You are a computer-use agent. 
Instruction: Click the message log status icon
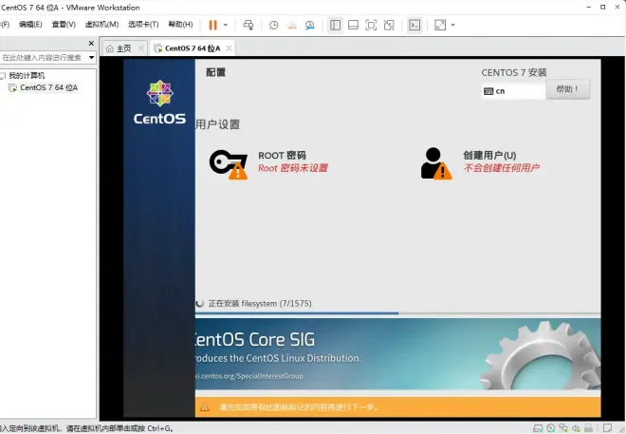[607, 428]
